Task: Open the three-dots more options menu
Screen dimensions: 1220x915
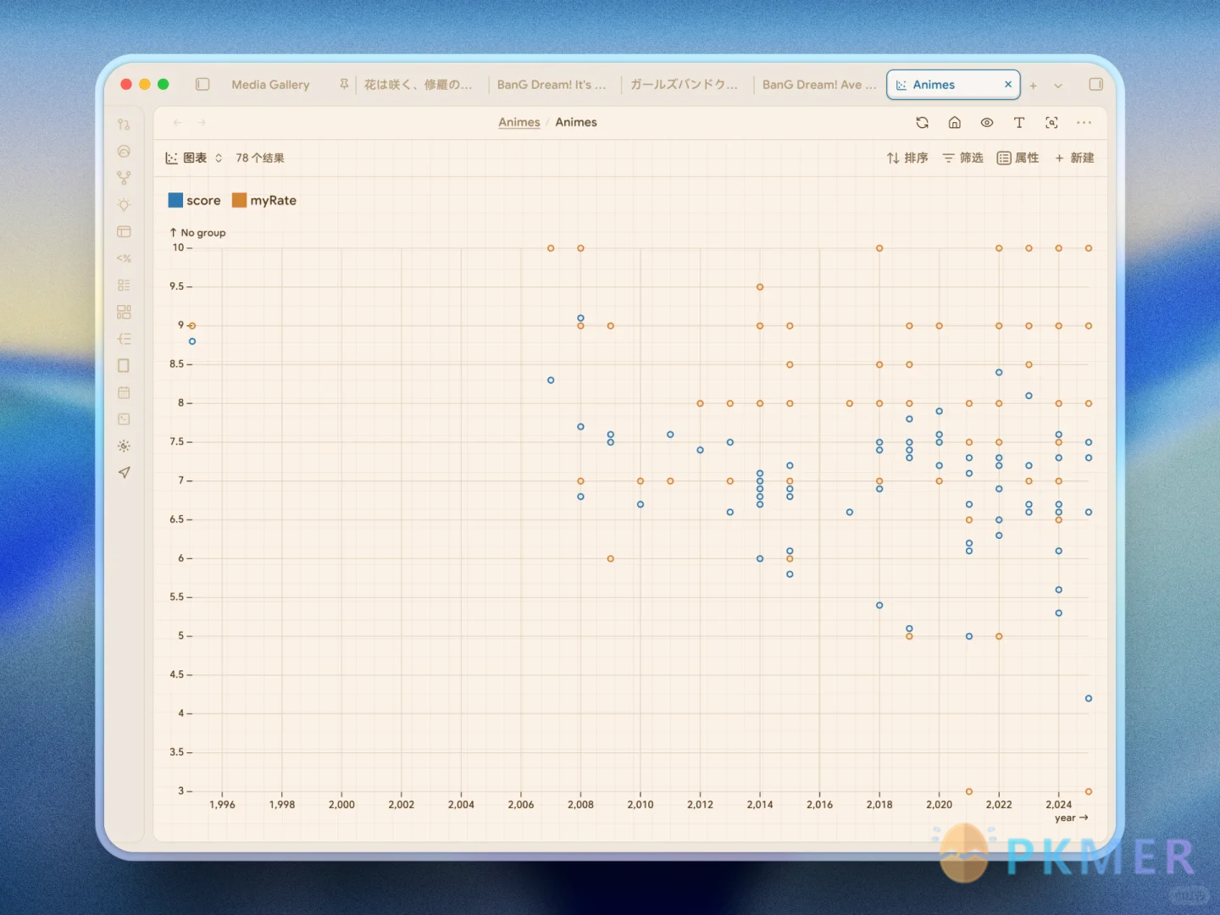Action: pyautogui.click(x=1084, y=123)
